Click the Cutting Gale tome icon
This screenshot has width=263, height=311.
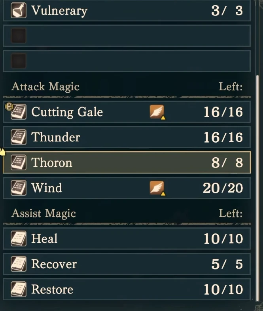coord(19,112)
